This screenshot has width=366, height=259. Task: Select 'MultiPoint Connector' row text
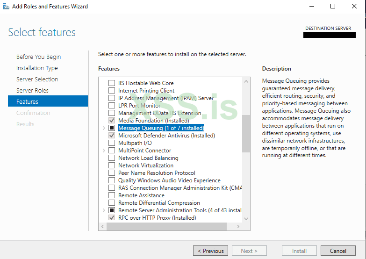tap(145, 151)
